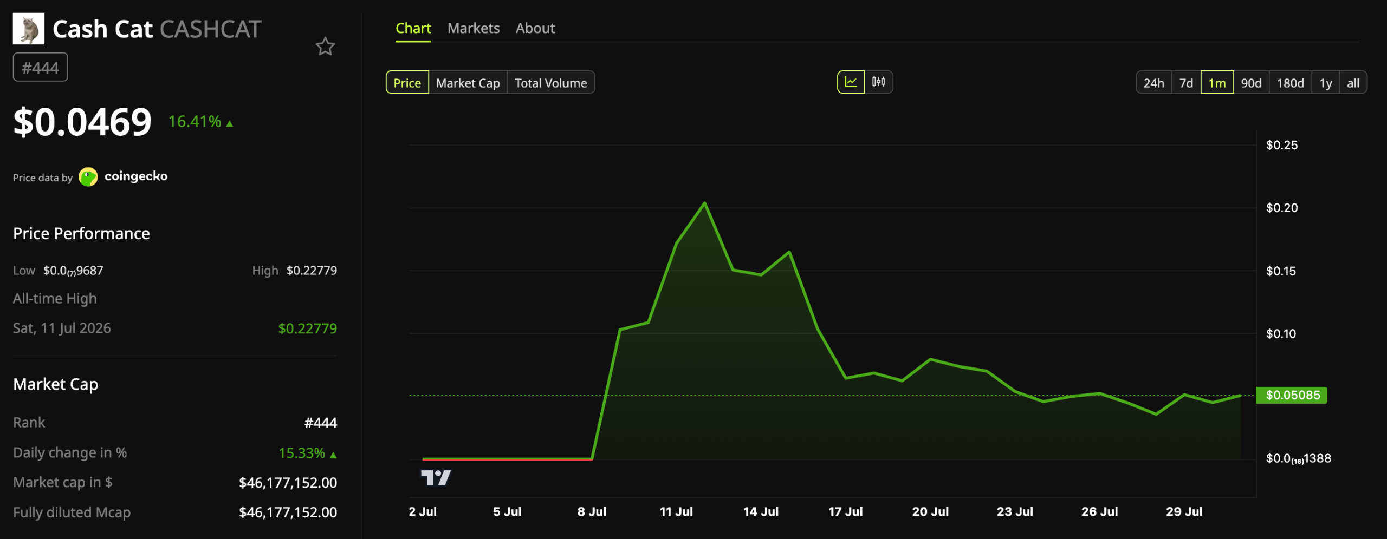Open the Chart tab

pos(413,28)
